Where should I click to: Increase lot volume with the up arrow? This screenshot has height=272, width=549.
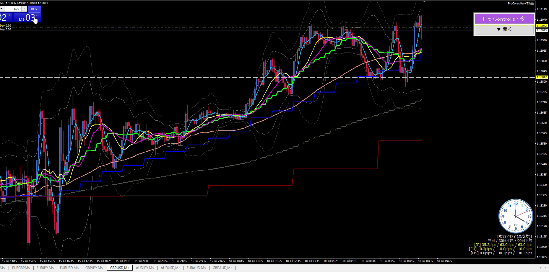click(x=24, y=9)
